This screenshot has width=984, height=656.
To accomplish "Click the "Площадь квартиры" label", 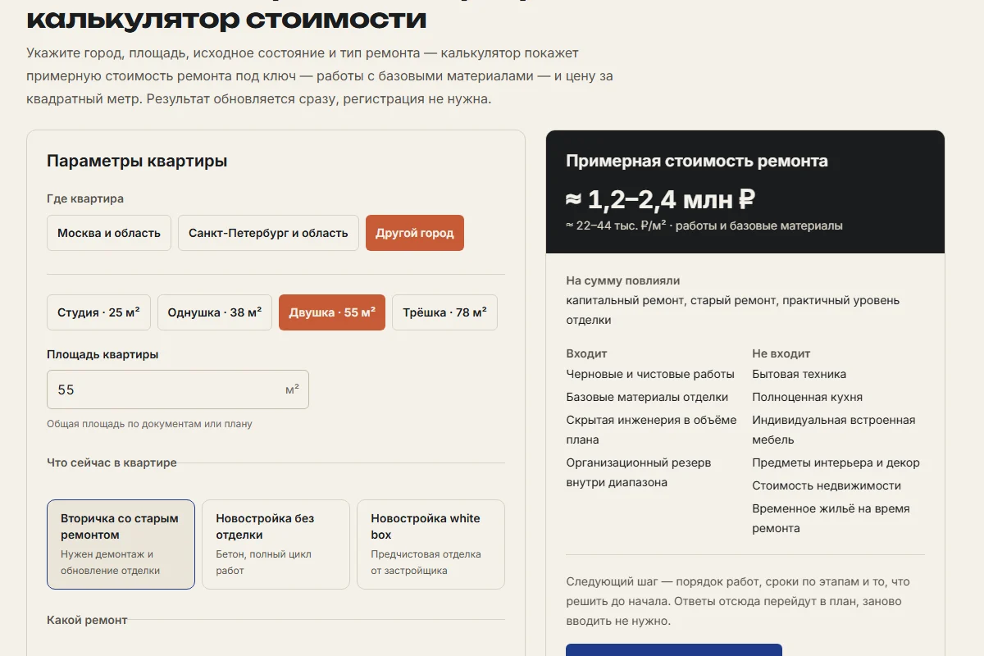I will [102, 354].
